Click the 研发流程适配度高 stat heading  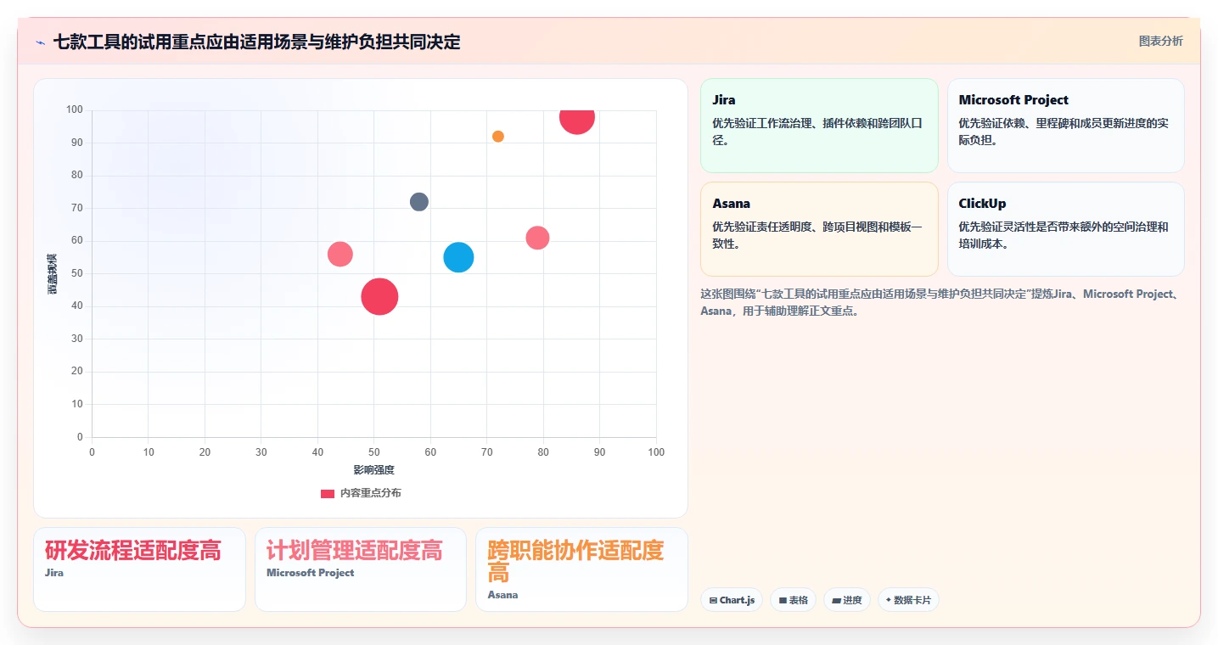point(132,551)
